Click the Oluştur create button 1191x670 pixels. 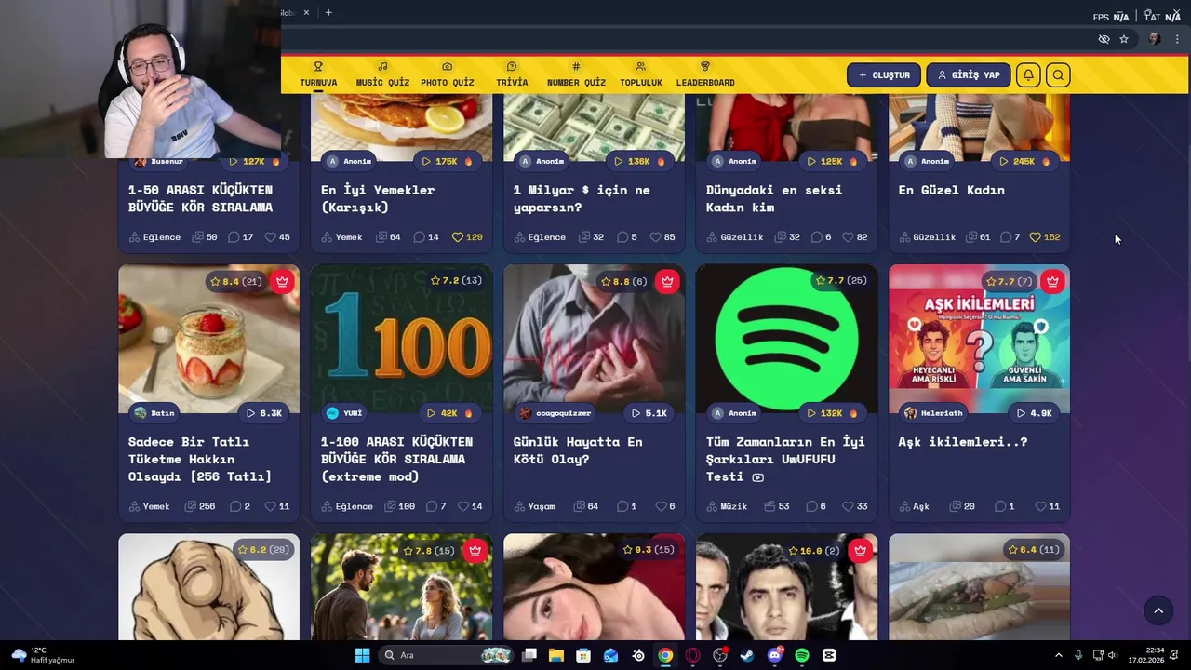point(884,75)
